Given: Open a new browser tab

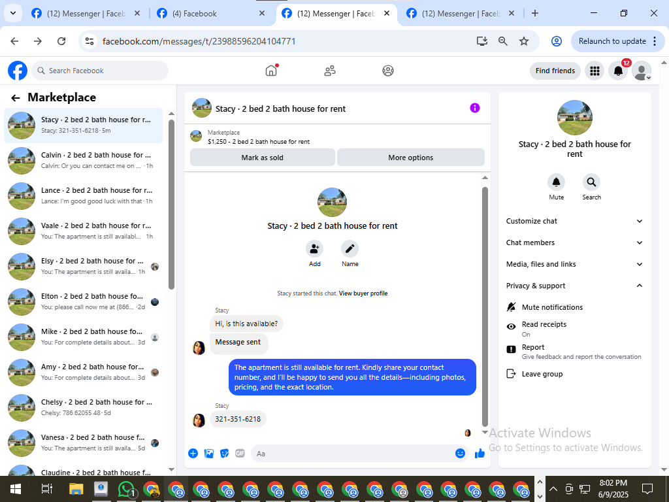Looking at the screenshot, I should coord(535,13).
